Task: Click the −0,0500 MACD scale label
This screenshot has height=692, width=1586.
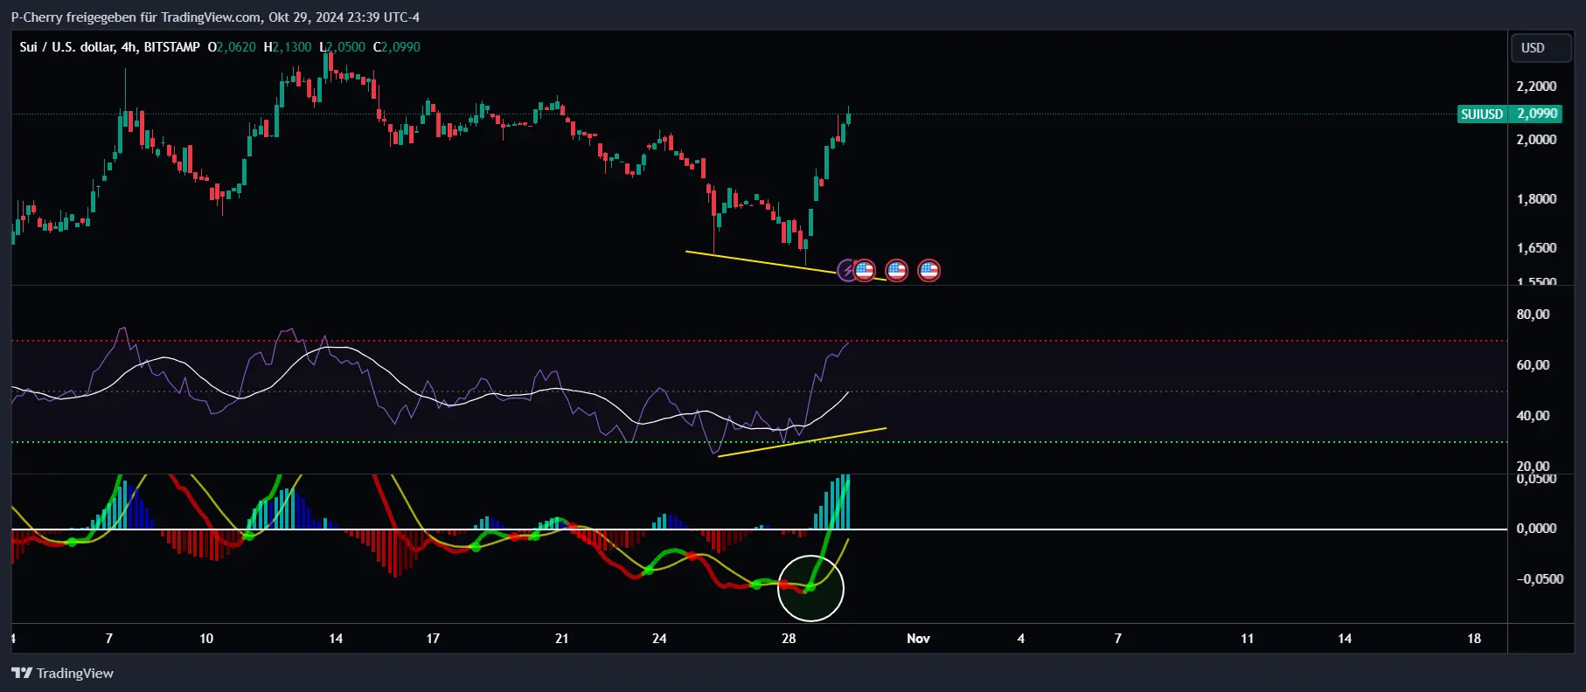Action: pos(1539,579)
